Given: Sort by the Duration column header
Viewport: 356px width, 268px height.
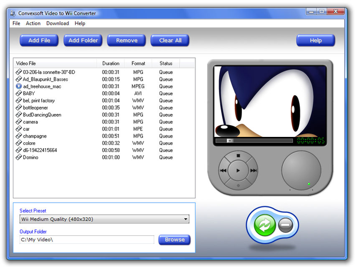Looking at the screenshot, I should coord(111,63).
